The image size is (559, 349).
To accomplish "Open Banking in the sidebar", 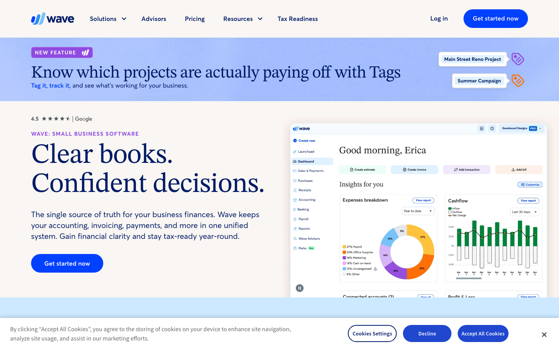I will (301, 209).
